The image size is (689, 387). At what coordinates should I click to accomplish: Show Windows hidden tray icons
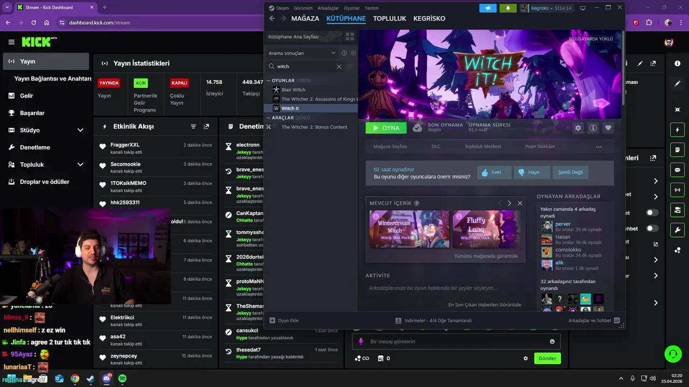coord(620,379)
